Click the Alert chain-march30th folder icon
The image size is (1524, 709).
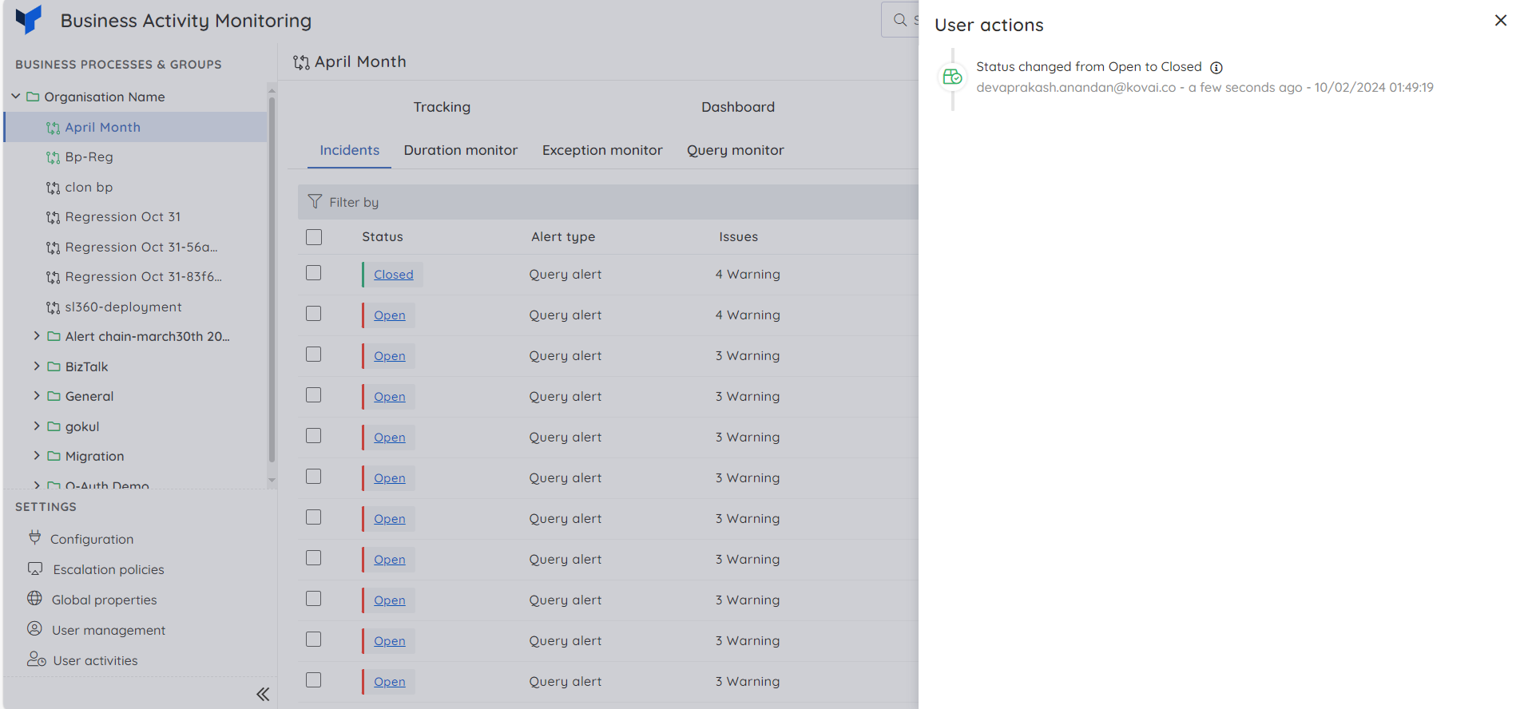[x=54, y=336]
